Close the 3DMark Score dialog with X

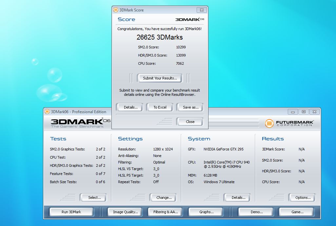pyautogui.click(x=202, y=10)
